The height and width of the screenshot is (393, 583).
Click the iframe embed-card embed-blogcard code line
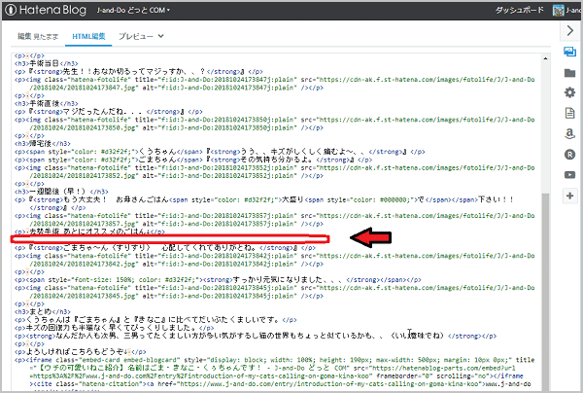pos(274,368)
